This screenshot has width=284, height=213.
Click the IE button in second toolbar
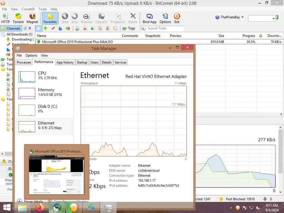click(x=27, y=29)
